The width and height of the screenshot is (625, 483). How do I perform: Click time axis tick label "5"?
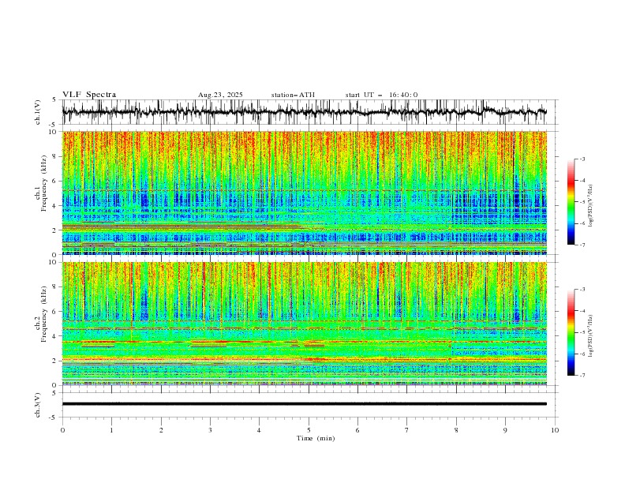tap(309, 430)
